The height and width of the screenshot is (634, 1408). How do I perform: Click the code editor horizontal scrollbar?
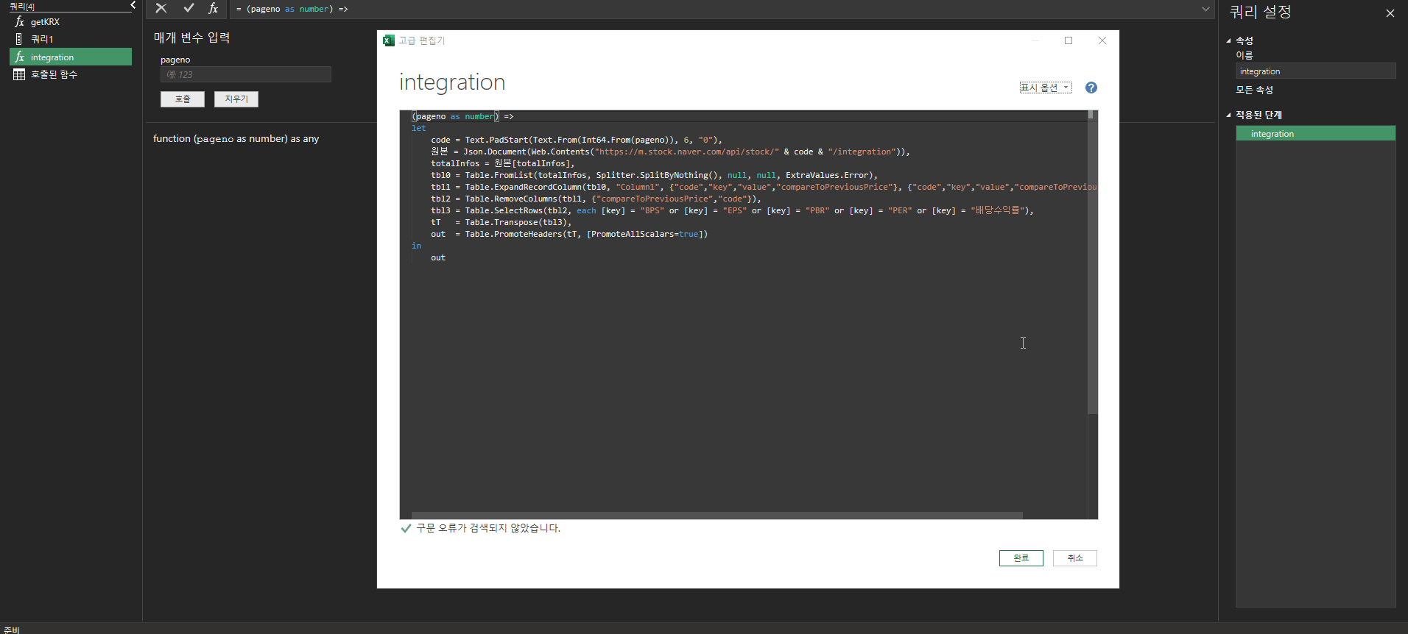point(716,516)
